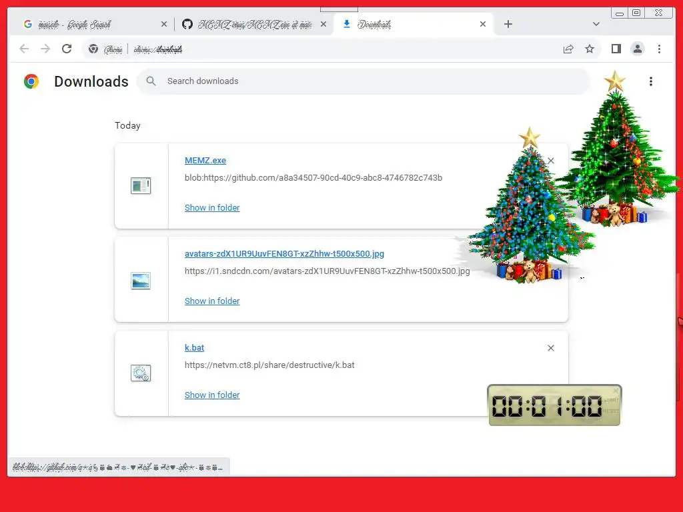Click the Downloads page heading
The image size is (683, 512).
click(x=91, y=81)
